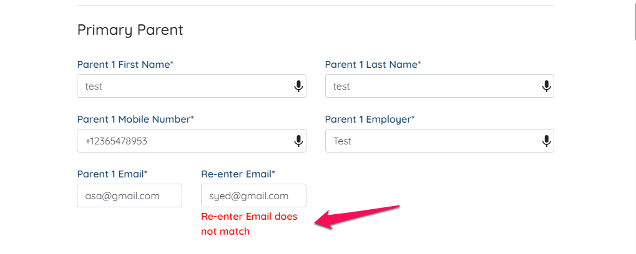The height and width of the screenshot is (254, 636).
Task: Click the "Primary Parent" section heading
Action: click(x=130, y=30)
